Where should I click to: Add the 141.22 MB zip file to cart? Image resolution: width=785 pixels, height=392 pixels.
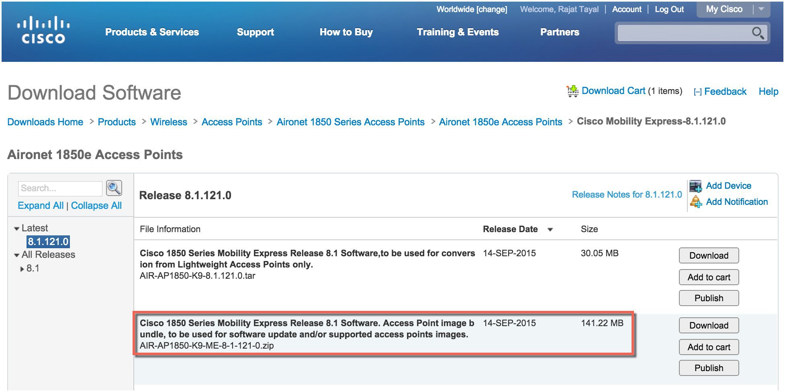709,347
